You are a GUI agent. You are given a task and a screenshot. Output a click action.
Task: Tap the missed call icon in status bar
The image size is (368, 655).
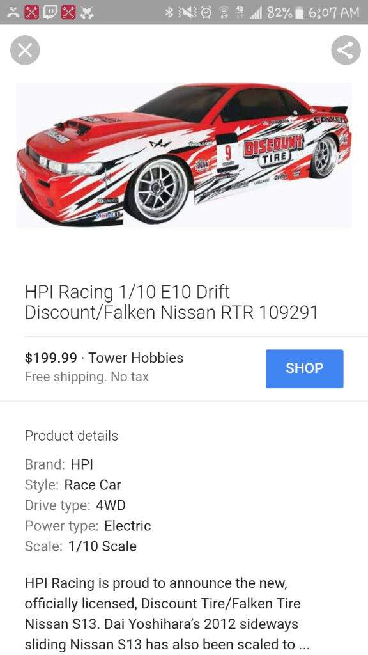[x=13, y=13]
